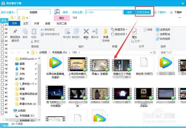Click the 移动到 move-to icon
Image resolution: width=186 pixels, height=128 pixels.
pyautogui.click(x=67, y=31)
